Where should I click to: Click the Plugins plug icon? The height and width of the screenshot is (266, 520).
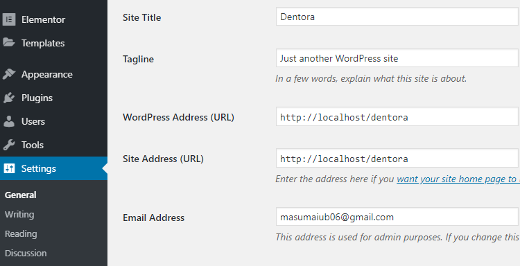9,98
